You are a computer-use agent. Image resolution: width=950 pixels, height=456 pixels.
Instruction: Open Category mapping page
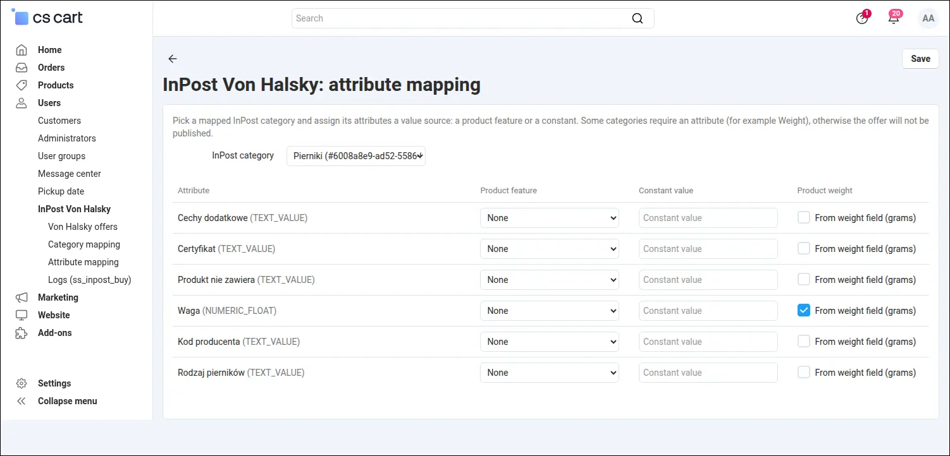(84, 244)
